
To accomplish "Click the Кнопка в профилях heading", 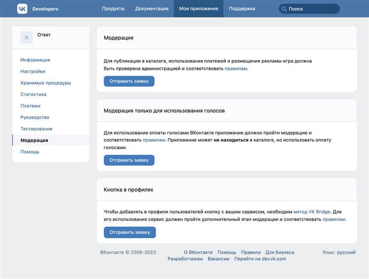I will (128, 189).
